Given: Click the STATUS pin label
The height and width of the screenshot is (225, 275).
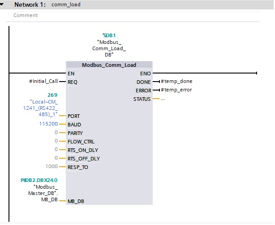Looking at the screenshot, I should tap(142, 99).
